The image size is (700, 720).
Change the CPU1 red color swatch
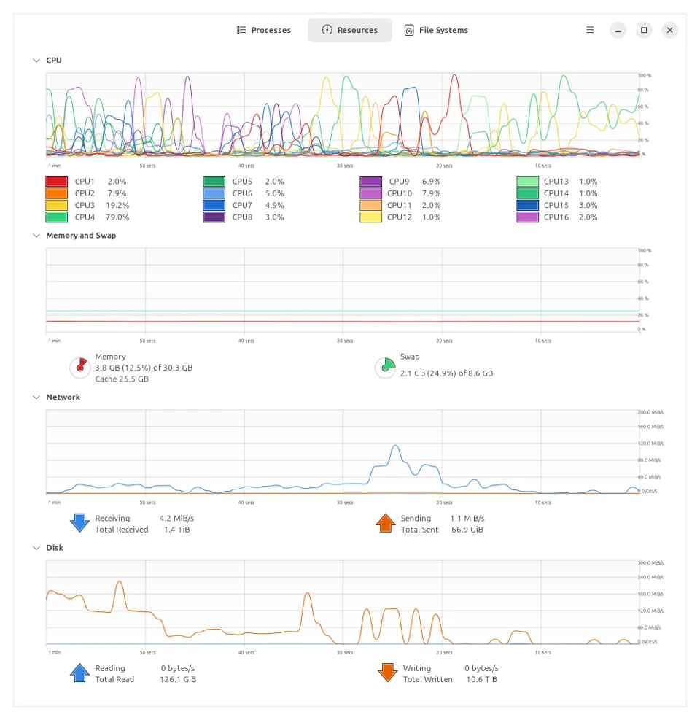56,182
